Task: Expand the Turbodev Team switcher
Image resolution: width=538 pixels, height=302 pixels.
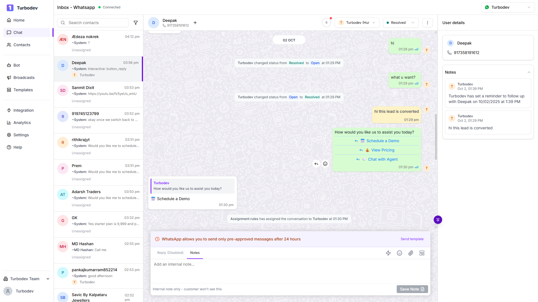Action: pyautogui.click(x=27, y=279)
